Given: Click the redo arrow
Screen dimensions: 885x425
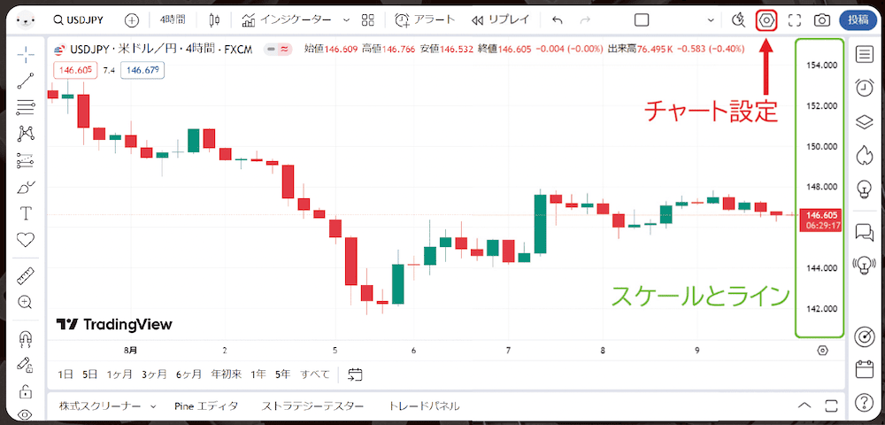Looking at the screenshot, I should [x=585, y=20].
